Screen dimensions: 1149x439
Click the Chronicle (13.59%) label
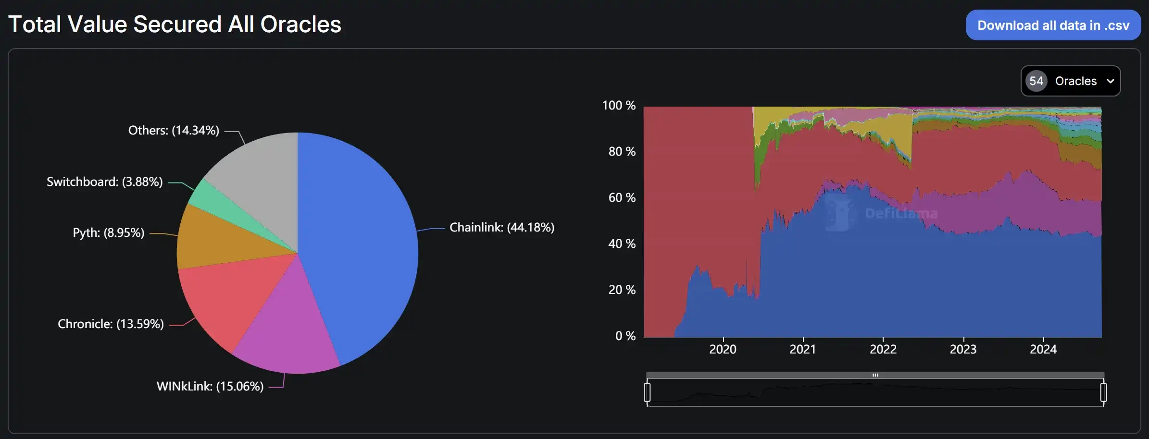(x=111, y=324)
